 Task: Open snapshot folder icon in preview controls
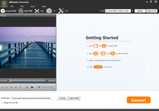32,87
